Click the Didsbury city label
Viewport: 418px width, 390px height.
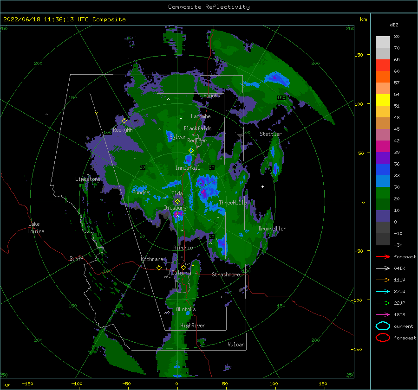click(x=175, y=208)
